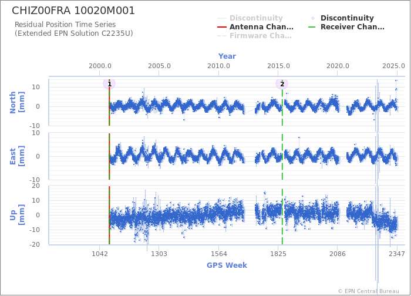Image resolution: width=411 pixels, height=296 pixels.
Task: Click the 2020.0 year tick label
Action: point(338,66)
